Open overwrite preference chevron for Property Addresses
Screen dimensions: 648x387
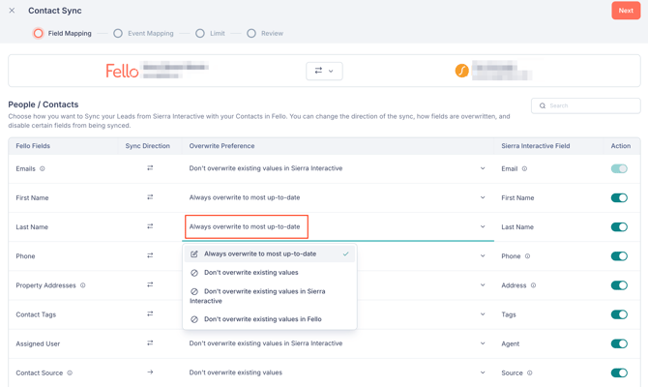(x=483, y=284)
